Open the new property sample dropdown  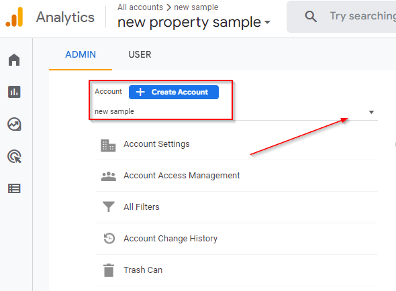point(194,22)
